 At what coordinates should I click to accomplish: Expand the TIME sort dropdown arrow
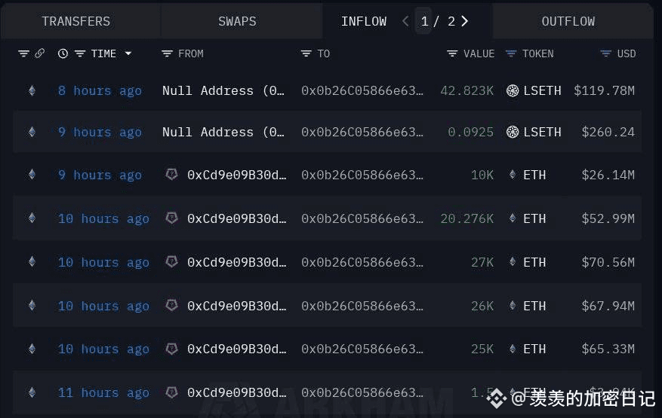128,53
